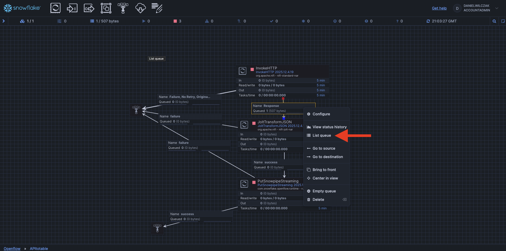Image resolution: width=506 pixels, height=251 pixels.
Task: Expand the left side panel chevron
Action: (4, 21)
